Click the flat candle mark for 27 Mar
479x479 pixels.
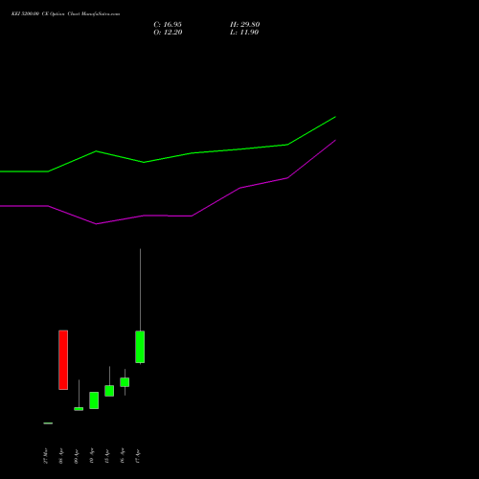(x=48, y=423)
